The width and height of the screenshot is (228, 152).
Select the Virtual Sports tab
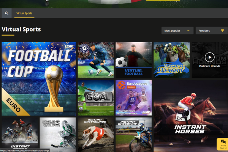(x=24, y=13)
